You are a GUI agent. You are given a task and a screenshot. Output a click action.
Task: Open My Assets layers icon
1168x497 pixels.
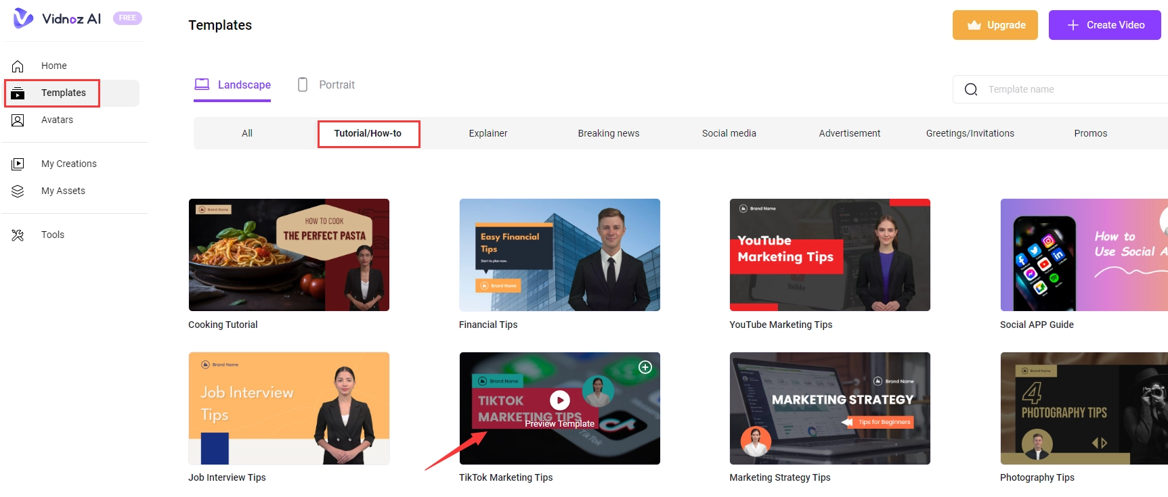(18, 191)
